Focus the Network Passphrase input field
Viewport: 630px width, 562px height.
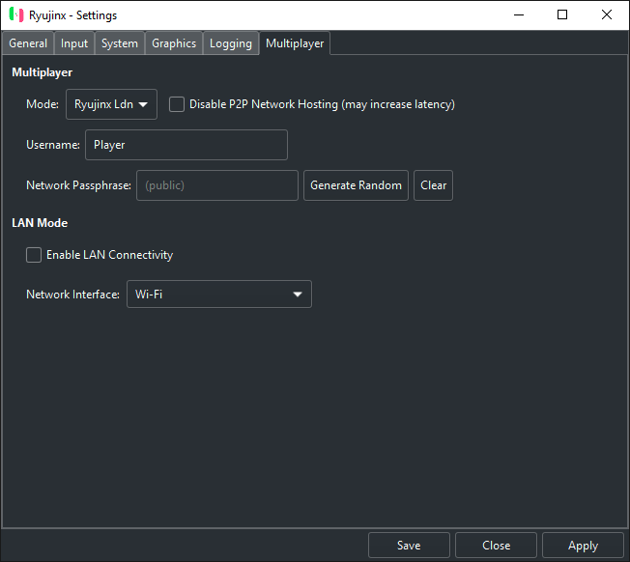tap(217, 185)
